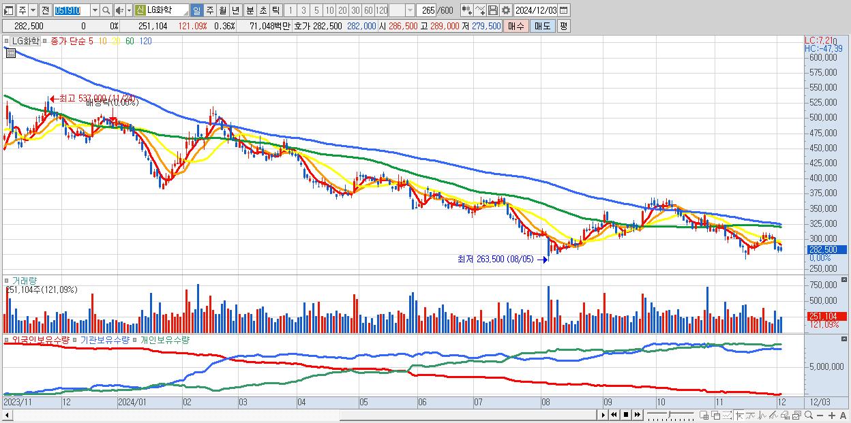Viewport: 851px width, 423px height.
Task: Choose interval 10 button
Action: 329,10
